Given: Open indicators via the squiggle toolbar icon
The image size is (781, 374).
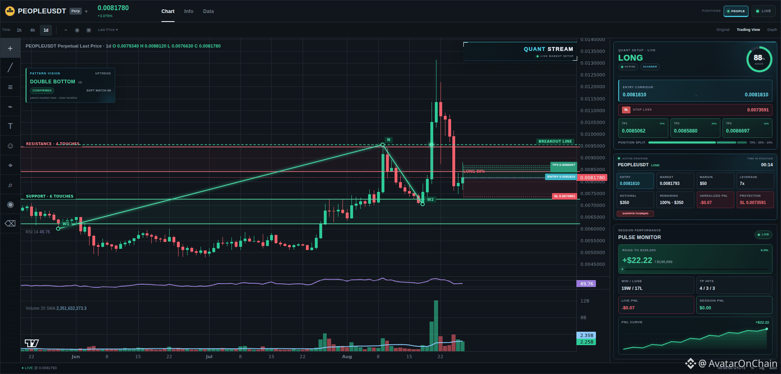Looking at the screenshot, I should 66,30.
